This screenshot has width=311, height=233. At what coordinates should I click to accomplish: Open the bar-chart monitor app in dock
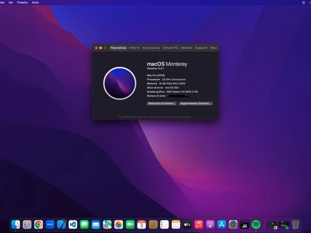coord(244,225)
